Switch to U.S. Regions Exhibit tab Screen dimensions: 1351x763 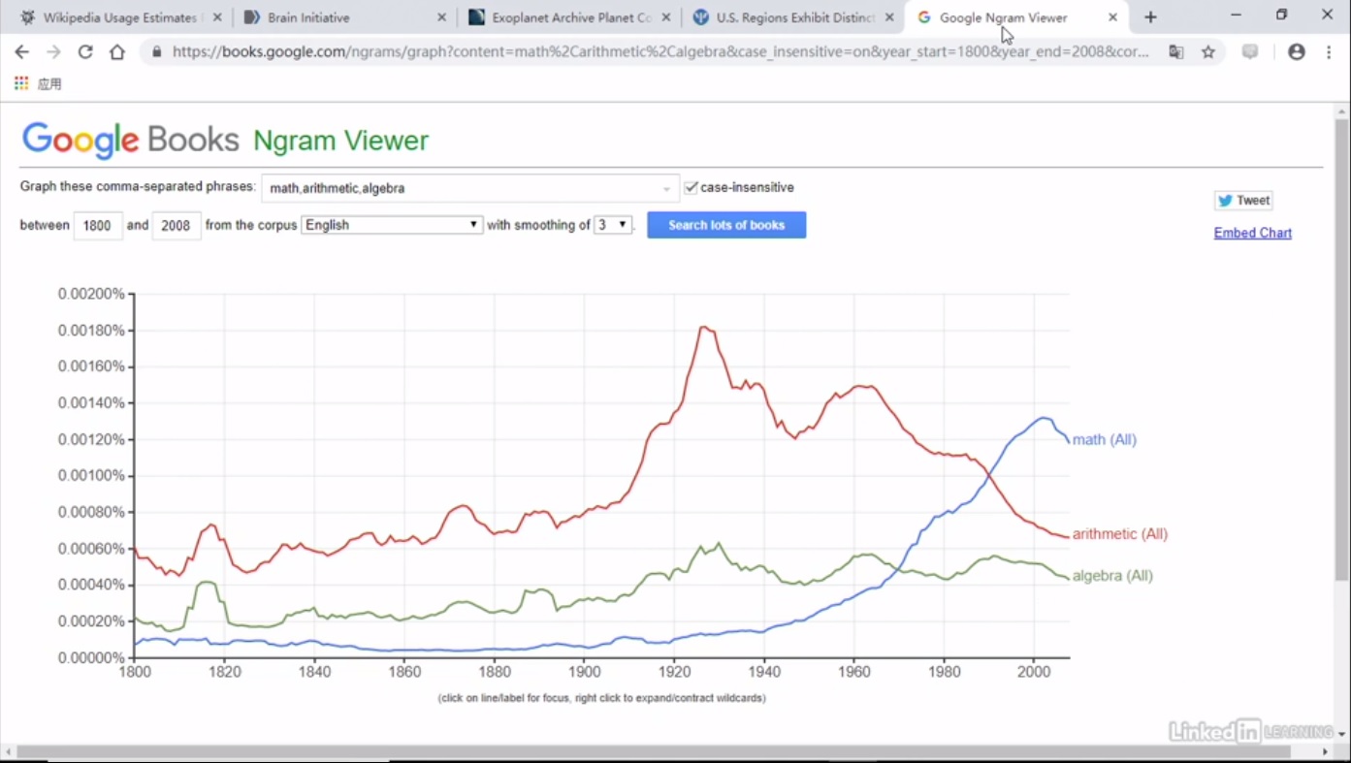click(793, 17)
